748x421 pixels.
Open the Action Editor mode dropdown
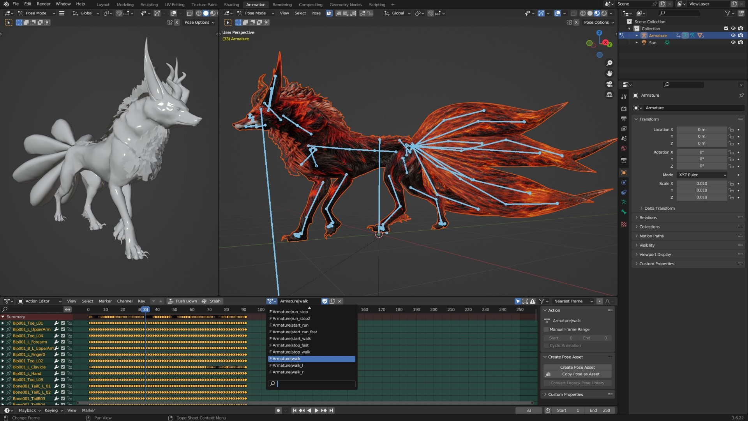pos(40,301)
